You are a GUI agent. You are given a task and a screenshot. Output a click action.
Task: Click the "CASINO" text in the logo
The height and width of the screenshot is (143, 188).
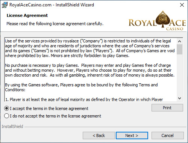tap(174, 29)
